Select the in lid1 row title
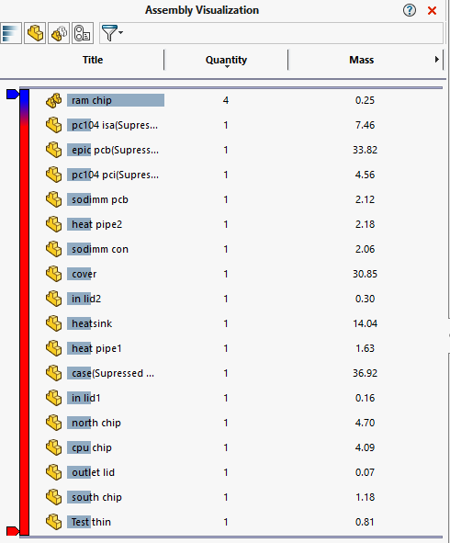The image size is (450, 543). [85, 398]
